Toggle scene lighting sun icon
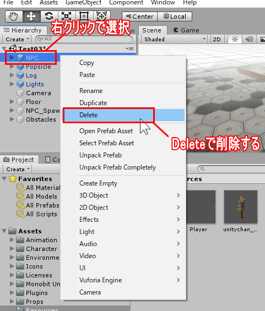The height and width of the screenshot is (311, 265). coord(235,39)
